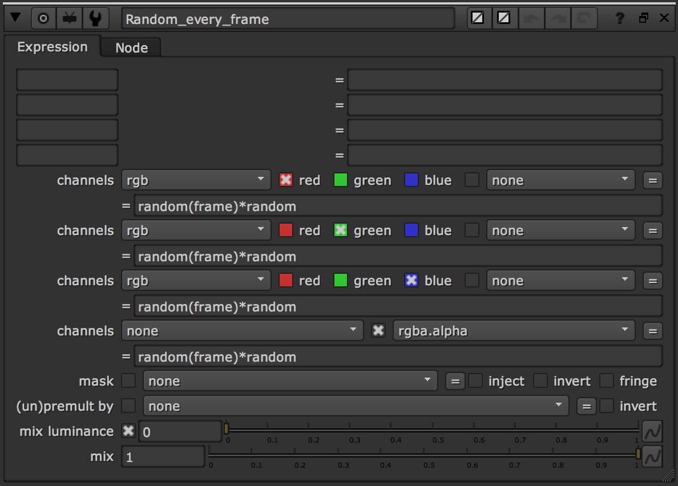Switch to the Node tab

tap(130, 47)
